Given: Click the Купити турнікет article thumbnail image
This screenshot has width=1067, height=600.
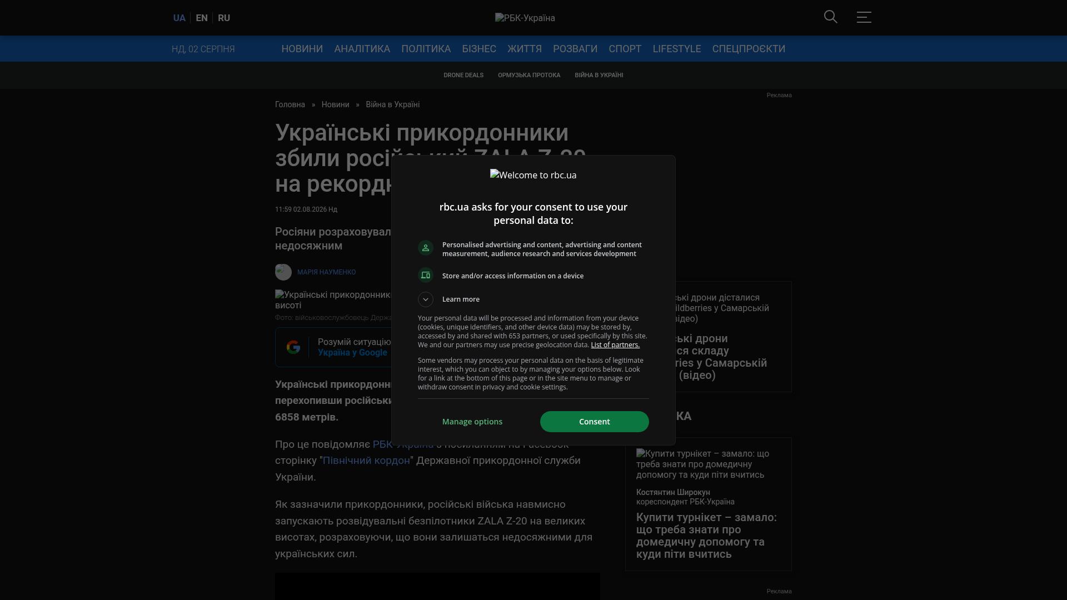Looking at the screenshot, I should 703,464.
